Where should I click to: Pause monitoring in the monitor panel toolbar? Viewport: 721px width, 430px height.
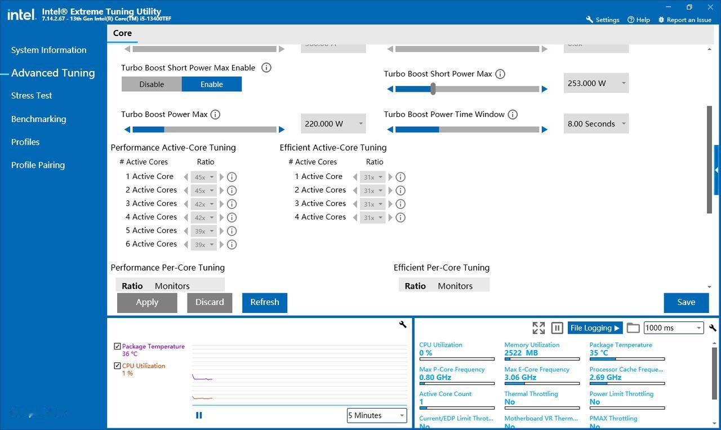[557, 328]
